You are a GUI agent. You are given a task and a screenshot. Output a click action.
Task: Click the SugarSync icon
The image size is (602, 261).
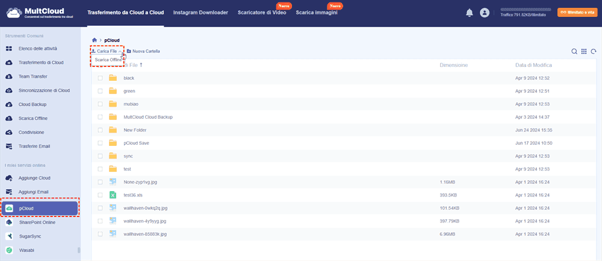[x=9, y=236]
